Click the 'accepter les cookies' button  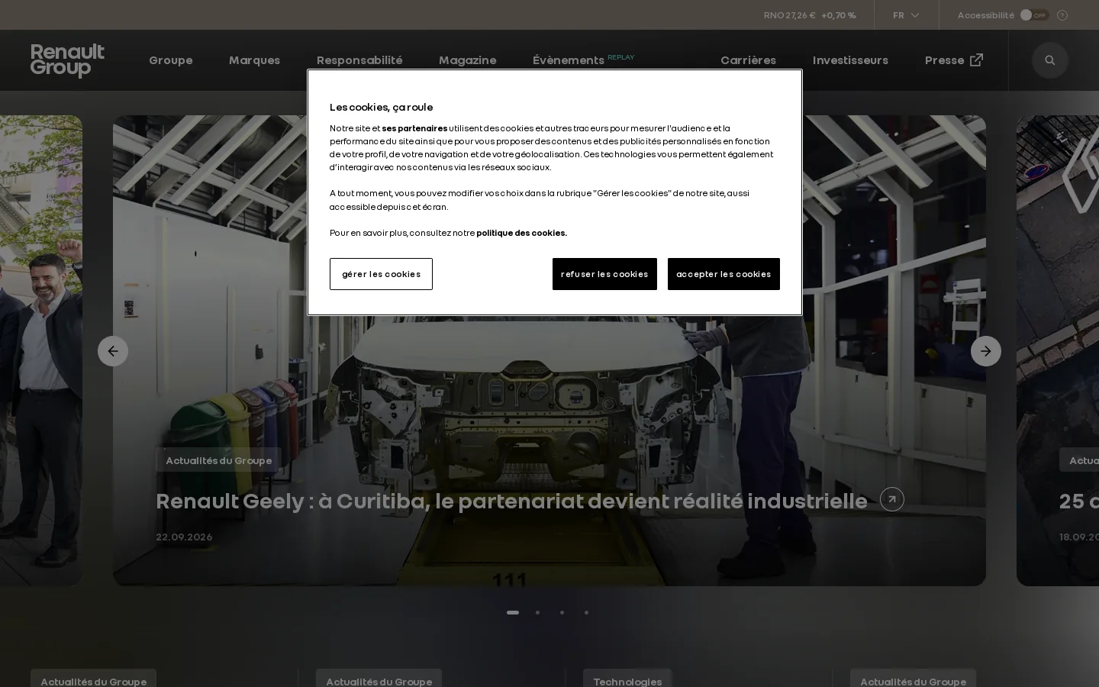(x=724, y=274)
